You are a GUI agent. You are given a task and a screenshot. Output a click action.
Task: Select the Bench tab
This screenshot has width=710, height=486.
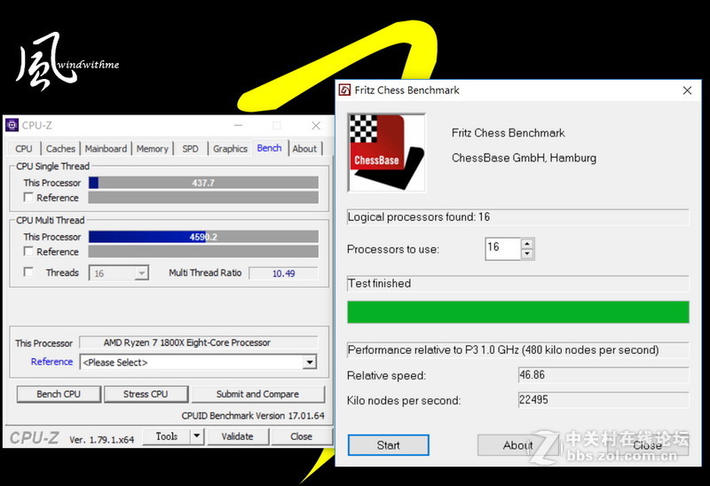point(270,148)
